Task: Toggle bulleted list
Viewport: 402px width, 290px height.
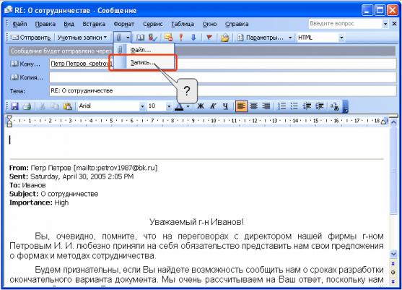Action: click(294, 106)
